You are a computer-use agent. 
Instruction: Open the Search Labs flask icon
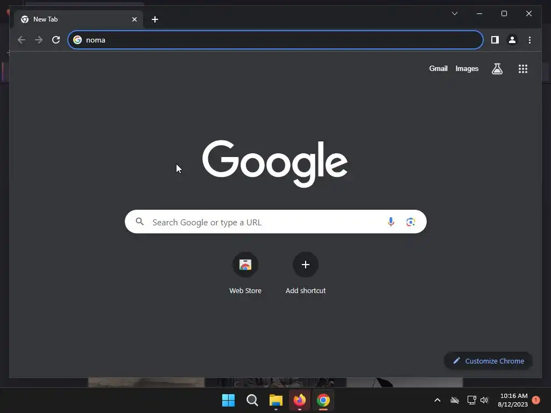click(497, 69)
